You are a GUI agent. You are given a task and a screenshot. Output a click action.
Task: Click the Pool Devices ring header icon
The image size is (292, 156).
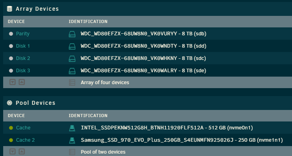tap(10, 103)
